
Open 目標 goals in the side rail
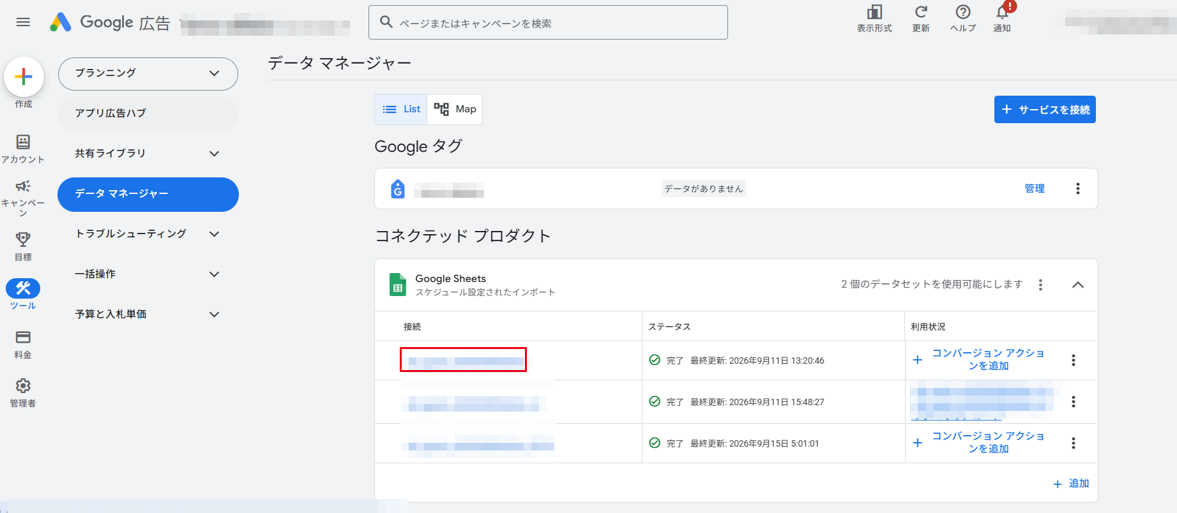point(23,247)
